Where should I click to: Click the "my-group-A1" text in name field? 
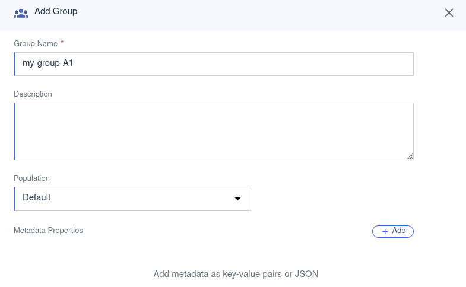tap(47, 64)
